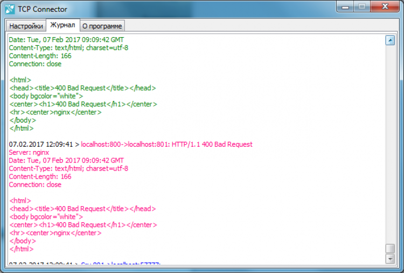Click the disabled maximize window button

(x=362, y=6)
